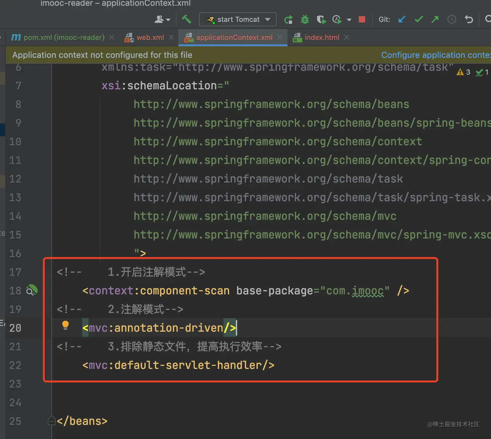Close the index.html editor tab
The width and height of the screenshot is (491, 439).
(x=346, y=37)
